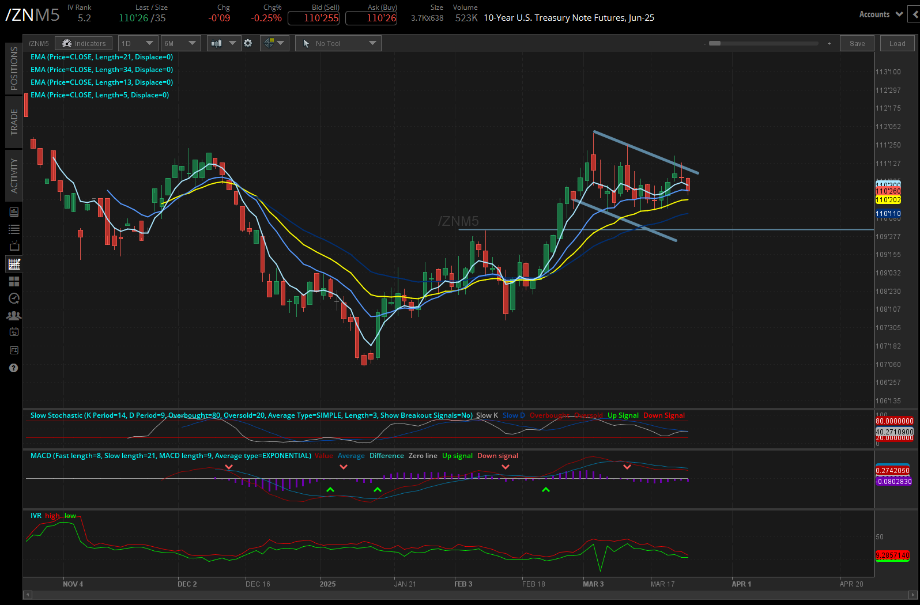Viewport: 920px width, 605px height.
Task: Open the crosshair cursor mode dropdown
Action: pos(274,43)
